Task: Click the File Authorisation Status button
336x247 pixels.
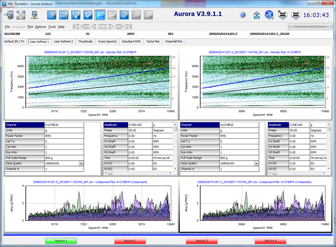Action: pyautogui.click(x=310, y=26)
